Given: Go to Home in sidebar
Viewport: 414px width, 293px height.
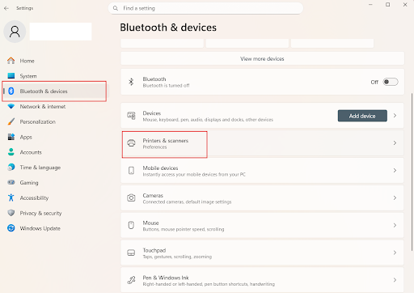Looking at the screenshot, I should point(54,61).
